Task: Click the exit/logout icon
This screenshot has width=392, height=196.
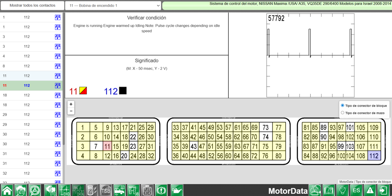Action: [384, 190]
